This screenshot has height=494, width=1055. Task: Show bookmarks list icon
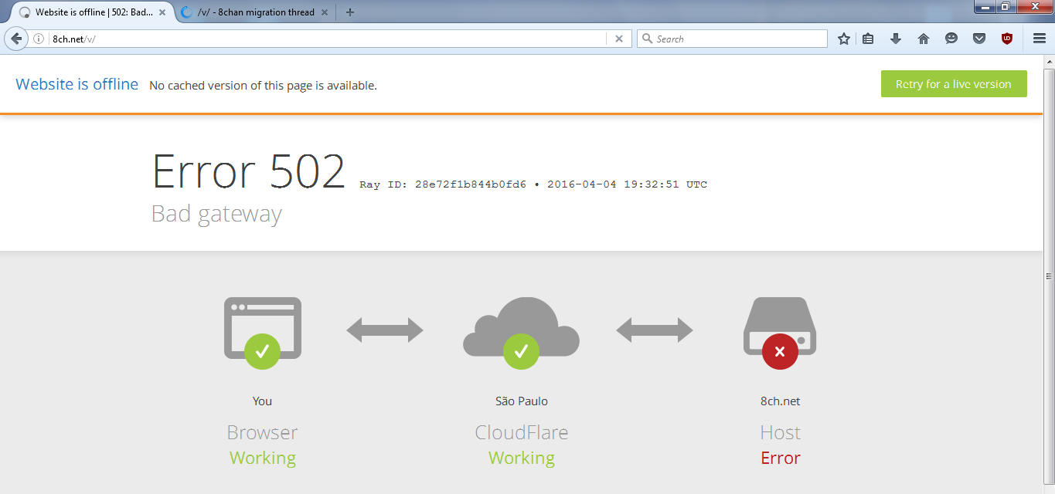tap(868, 39)
